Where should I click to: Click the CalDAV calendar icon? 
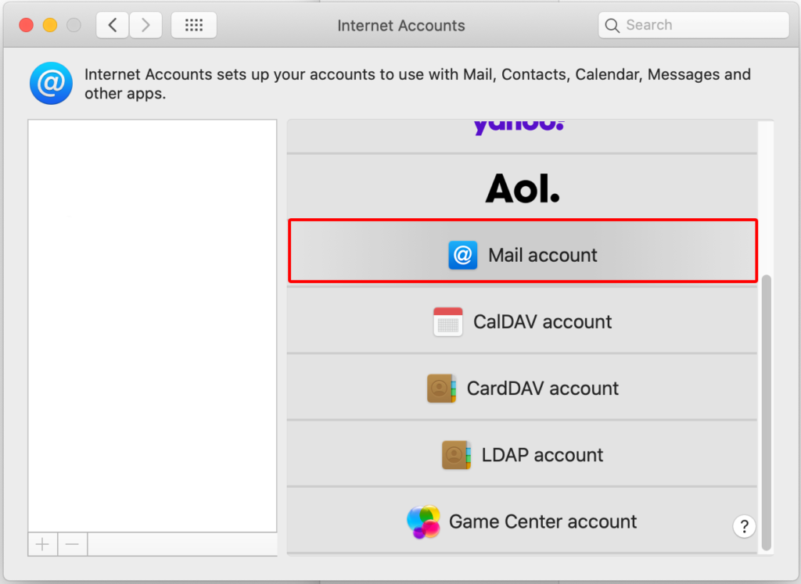pyautogui.click(x=448, y=321)
